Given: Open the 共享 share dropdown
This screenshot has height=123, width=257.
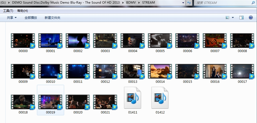Looking at the screenshot, I should point(12,18).
